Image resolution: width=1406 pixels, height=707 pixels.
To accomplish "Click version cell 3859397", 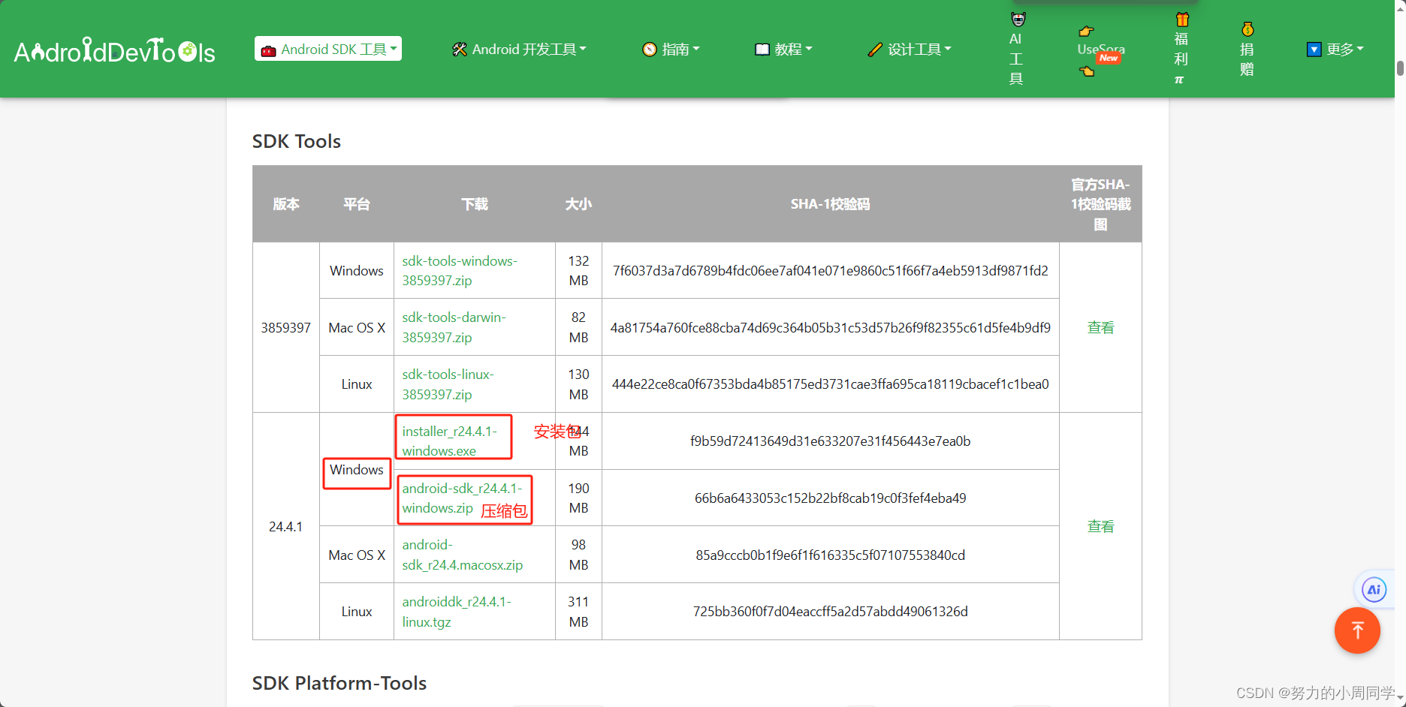I will [x=286, y=328].
